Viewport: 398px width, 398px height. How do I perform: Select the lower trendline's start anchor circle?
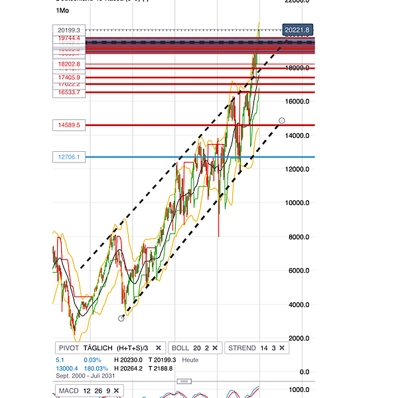pyautogui.click(x=121, y=318)
